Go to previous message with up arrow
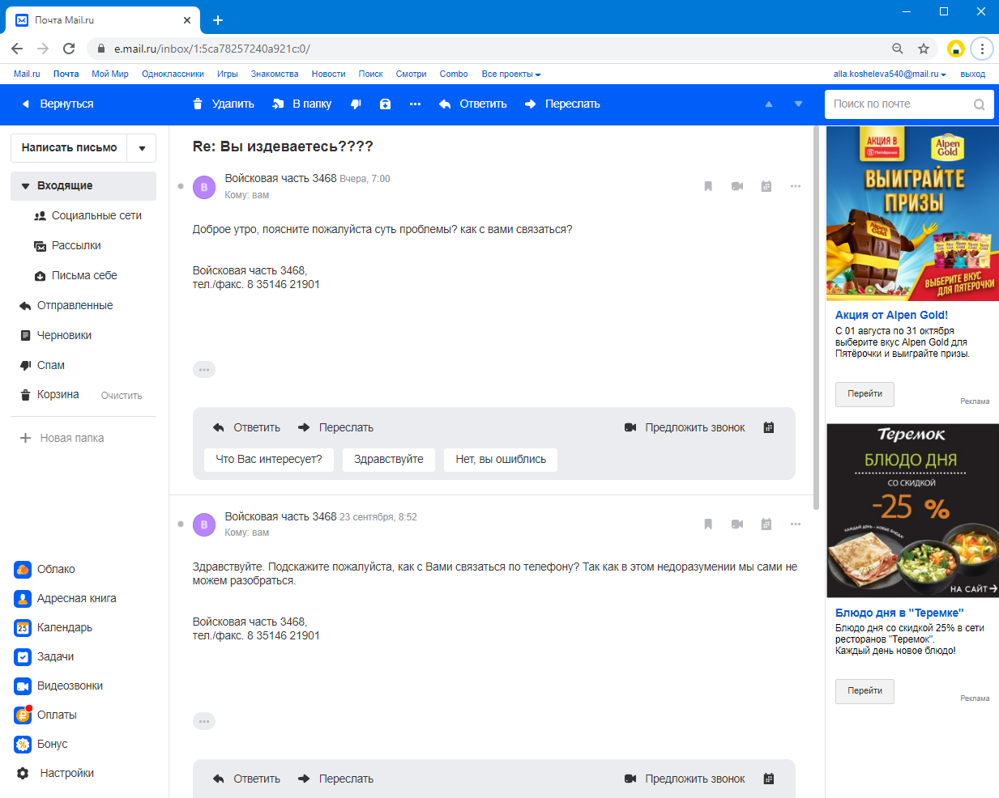This screenshot has height=798, width=999. (769, 104)
